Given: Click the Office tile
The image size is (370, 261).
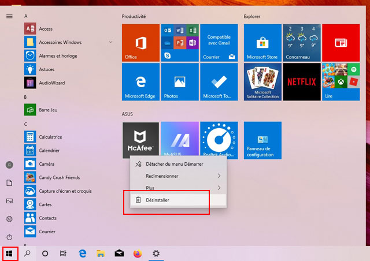Looking at the screenshot, I should (140, 43).
